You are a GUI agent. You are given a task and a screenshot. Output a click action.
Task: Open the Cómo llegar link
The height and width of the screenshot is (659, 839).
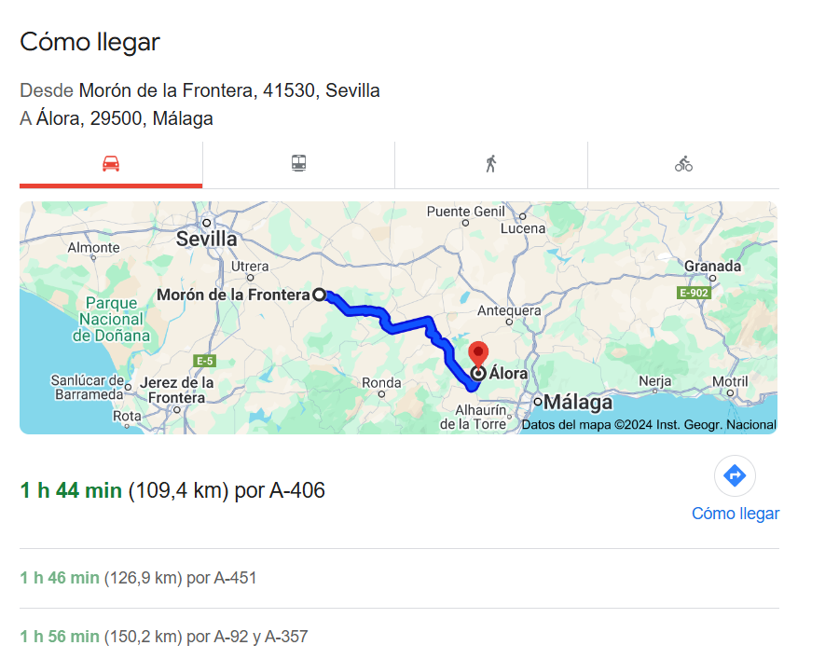click(x=736, y=514)
